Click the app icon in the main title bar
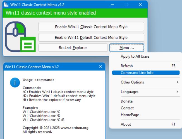This screenshot has width=182, height=139. (x=6, y=5)
